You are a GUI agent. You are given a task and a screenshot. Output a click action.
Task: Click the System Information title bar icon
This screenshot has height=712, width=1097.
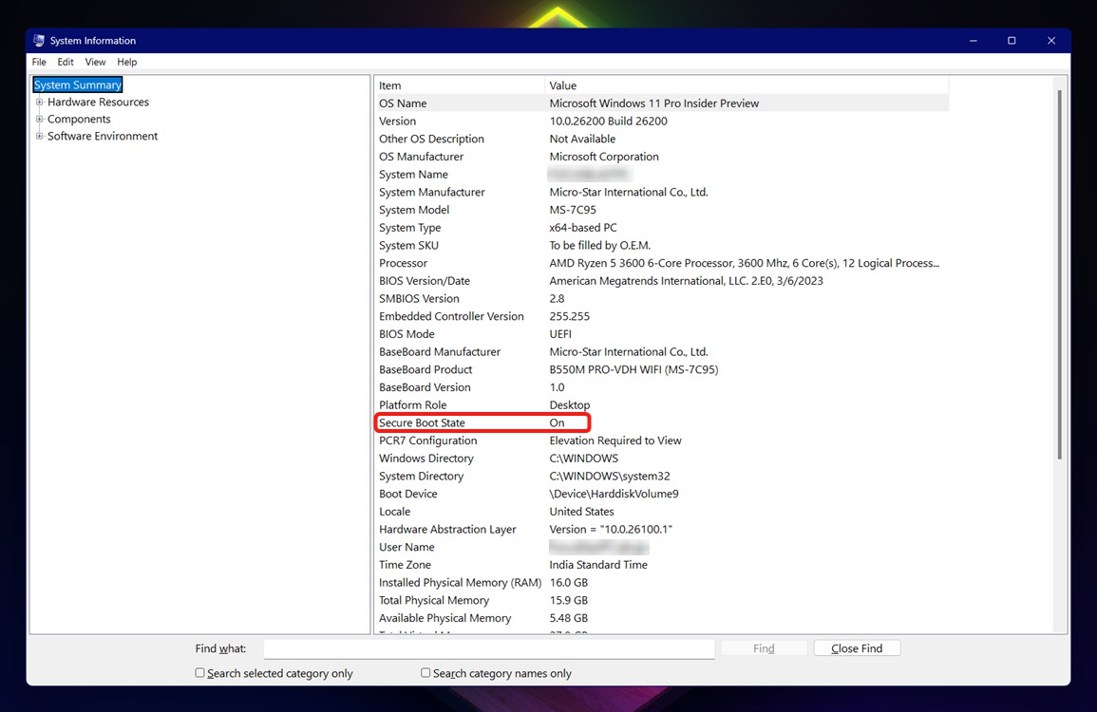point(37,40)
